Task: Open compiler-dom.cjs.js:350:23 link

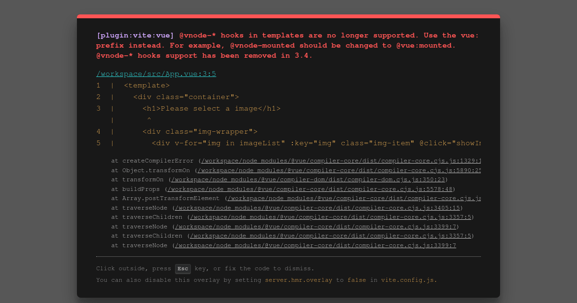Action: (308, 179)
